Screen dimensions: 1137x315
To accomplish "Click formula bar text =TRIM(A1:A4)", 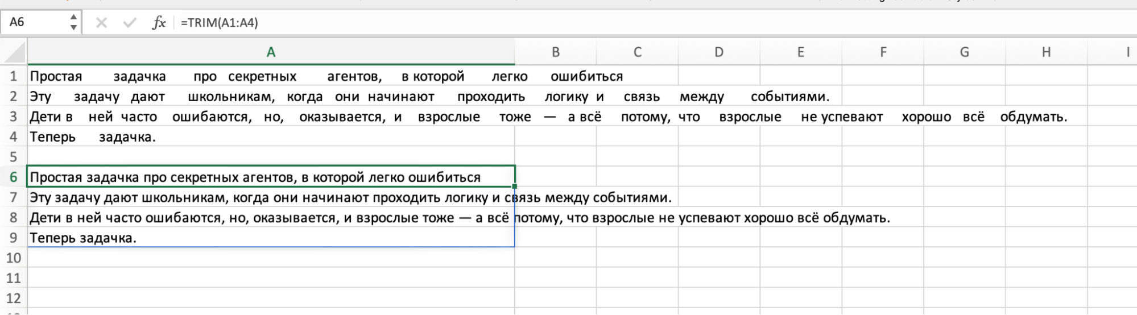I will tap(220, 23).
